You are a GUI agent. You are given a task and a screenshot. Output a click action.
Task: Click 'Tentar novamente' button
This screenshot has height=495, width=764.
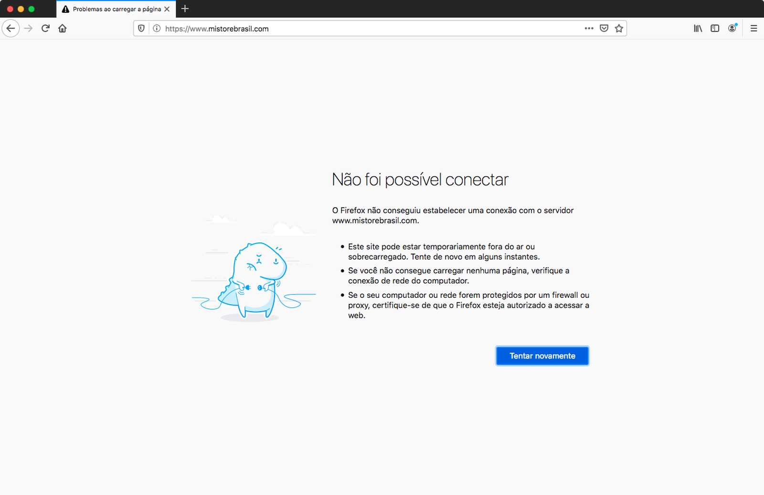pos(542,356)
